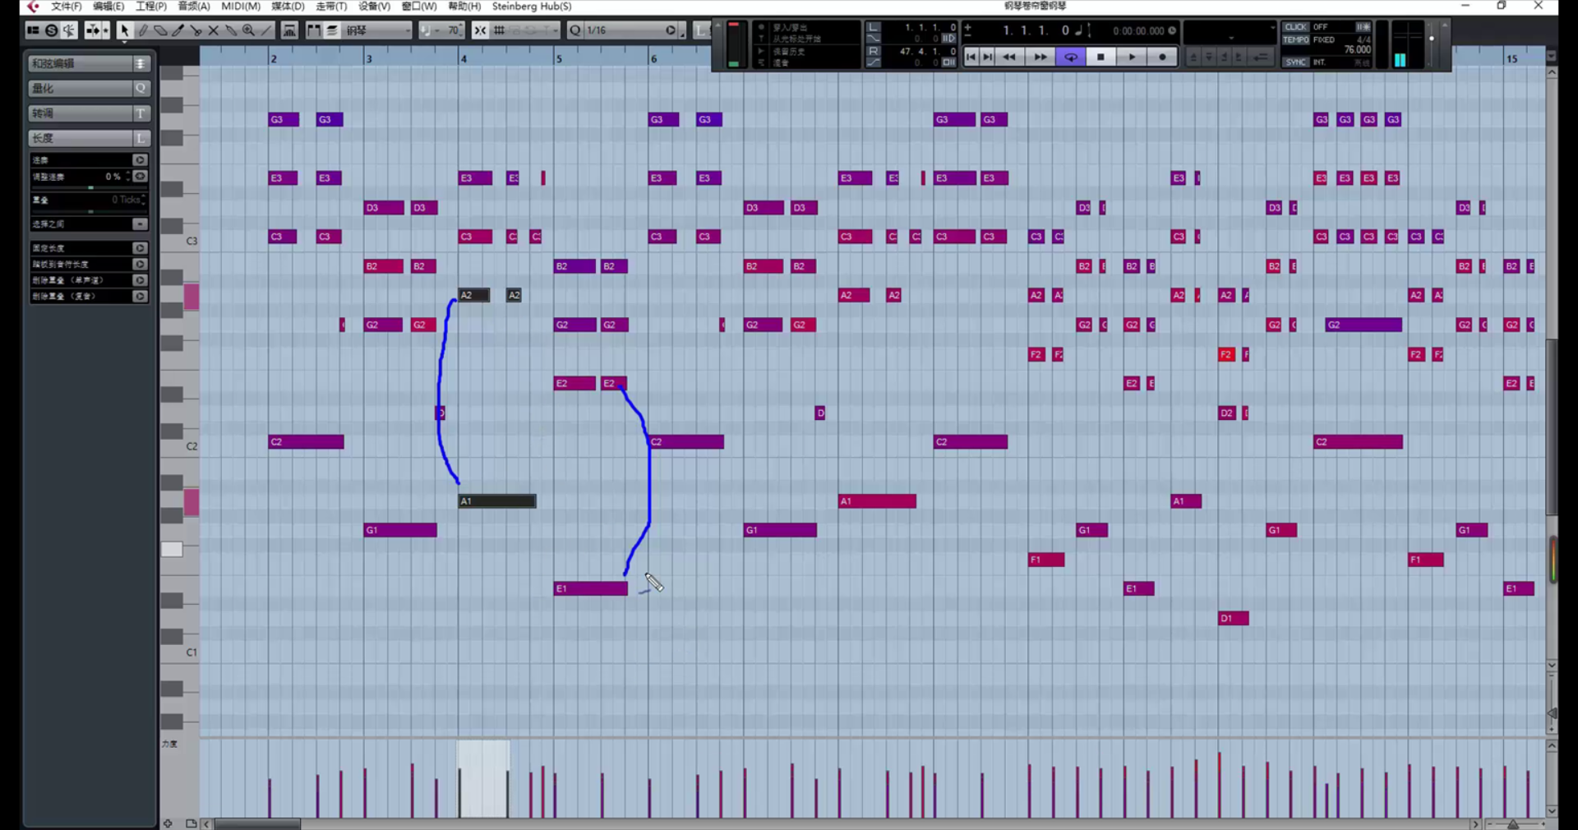Click the window layout setup icon
Viewport: 1578px width, 830px height.
(33, 30)
